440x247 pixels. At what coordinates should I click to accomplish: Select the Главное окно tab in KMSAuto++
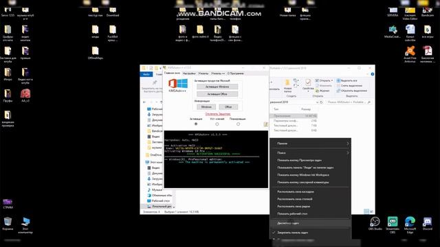[x=172, y=73]
